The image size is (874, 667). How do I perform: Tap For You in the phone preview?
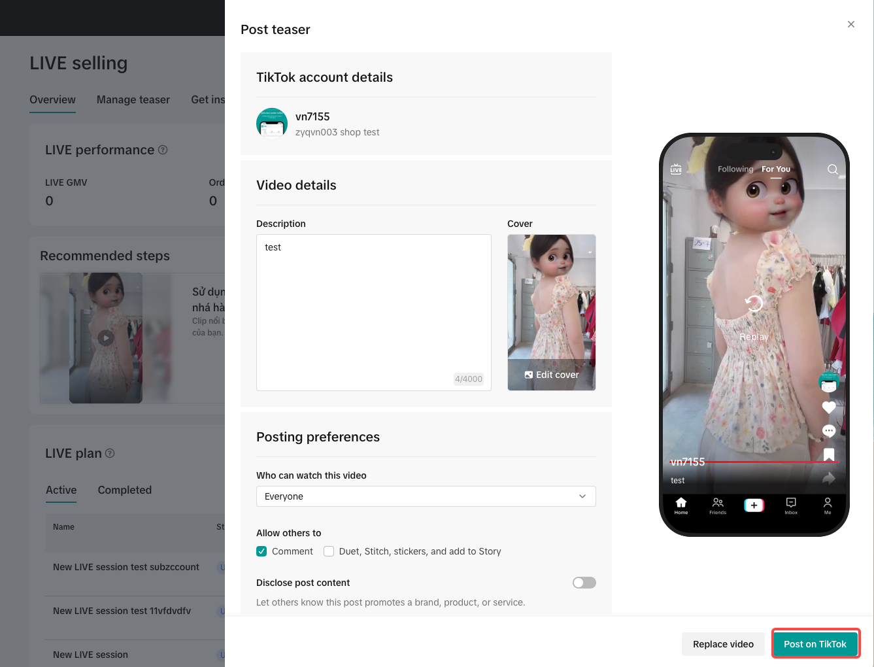tap(776, 169)
